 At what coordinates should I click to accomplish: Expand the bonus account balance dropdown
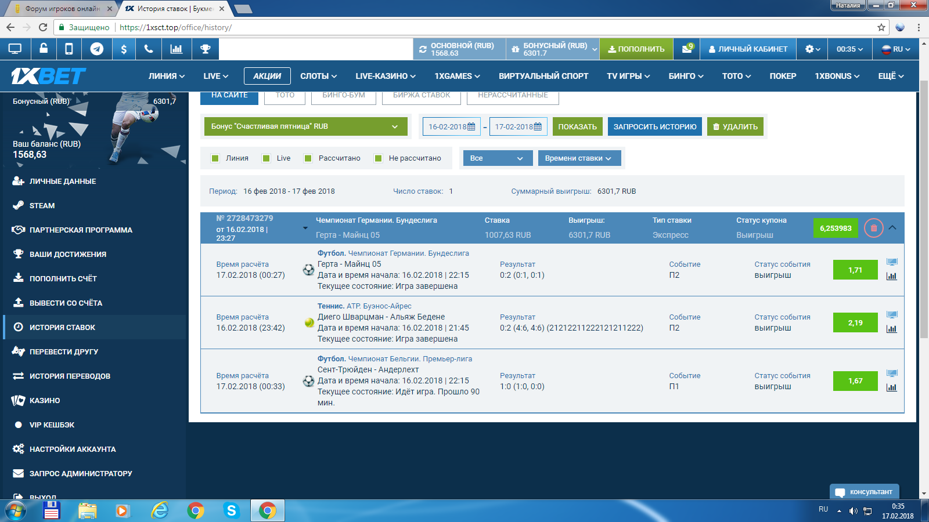(x=595, y=50)
